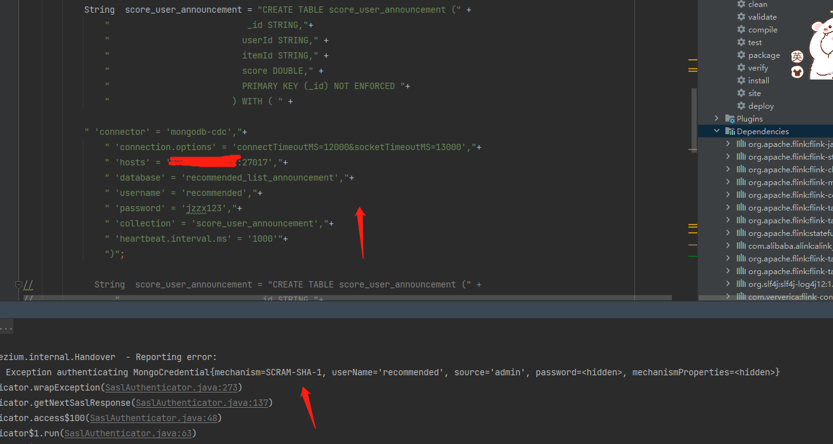This screenshot has width=833, height=444.
Task: Place cursor on 'connection.options' code line
Action: pyautogui.click(x=293, y=147)
